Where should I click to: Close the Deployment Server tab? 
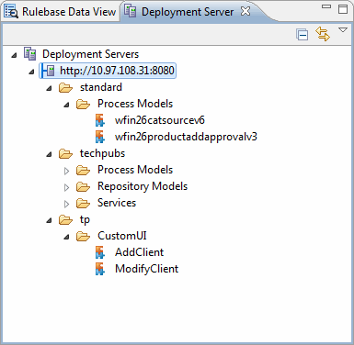(246, 11)
